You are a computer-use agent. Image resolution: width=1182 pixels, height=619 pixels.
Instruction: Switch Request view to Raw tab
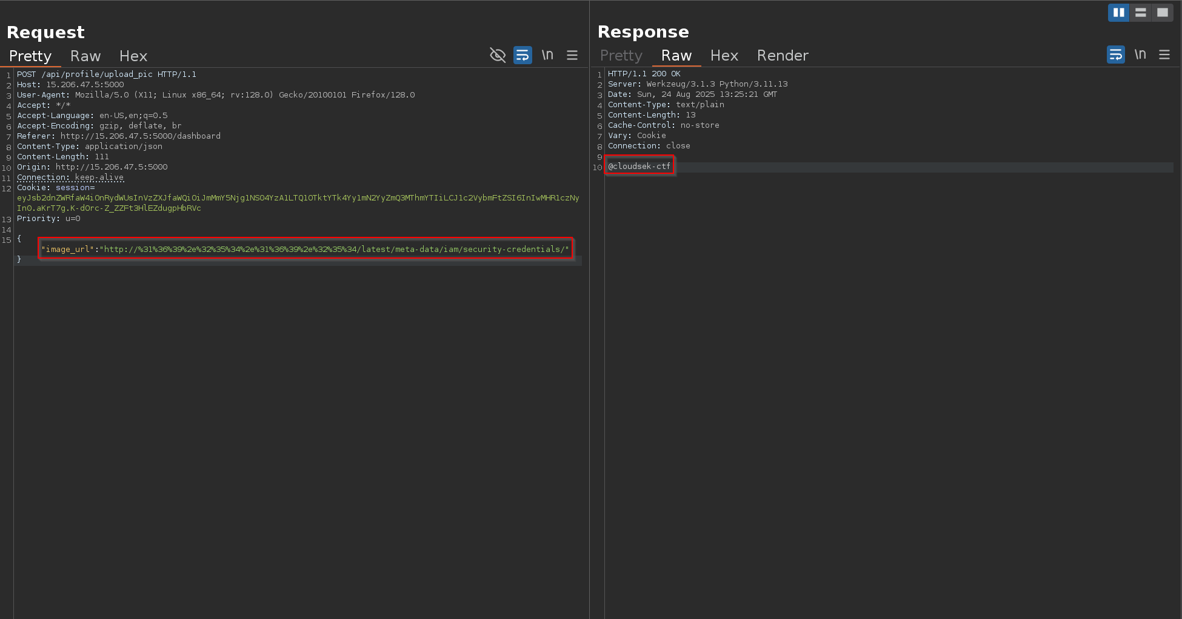click(85, 56)
